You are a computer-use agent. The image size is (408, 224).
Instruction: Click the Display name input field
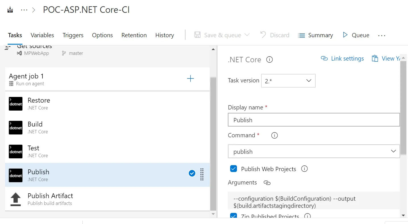coord(314,120)
